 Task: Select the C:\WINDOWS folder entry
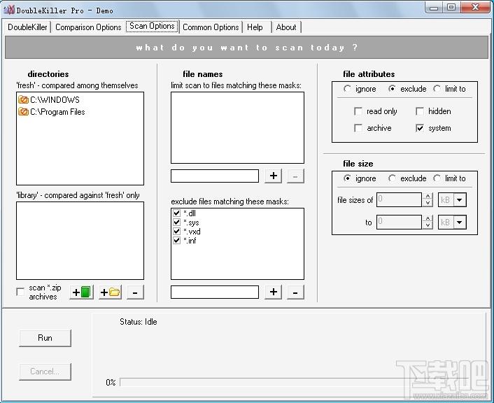[49, 100]
